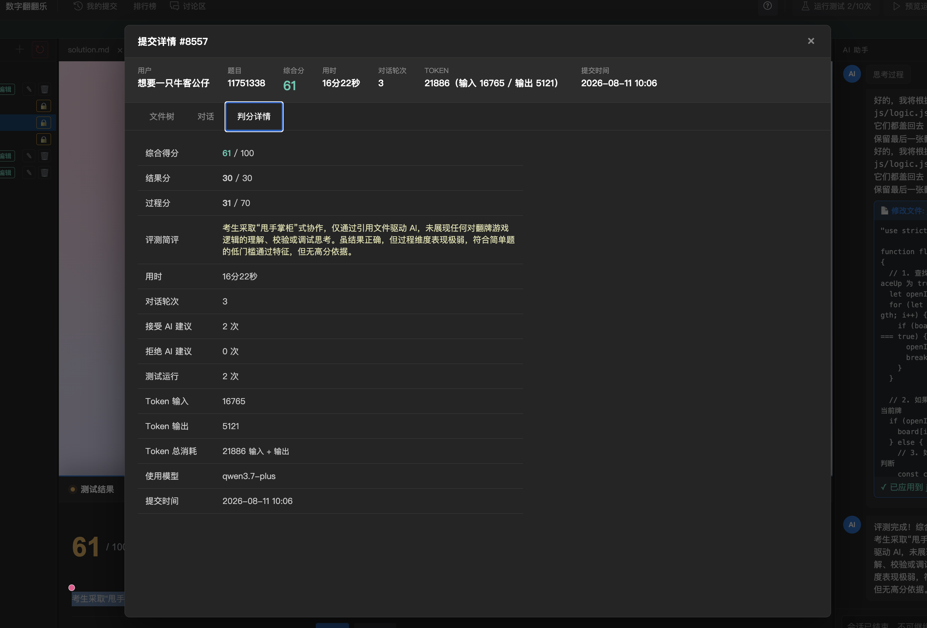This screenshot has width=927, height=628.
Task: Click the model name qwen3.7-plus
Action: click(x=249, y=476)
